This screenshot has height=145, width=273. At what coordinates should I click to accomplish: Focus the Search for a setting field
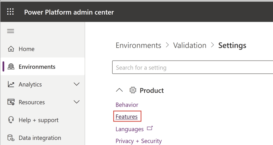click(192, 67)
